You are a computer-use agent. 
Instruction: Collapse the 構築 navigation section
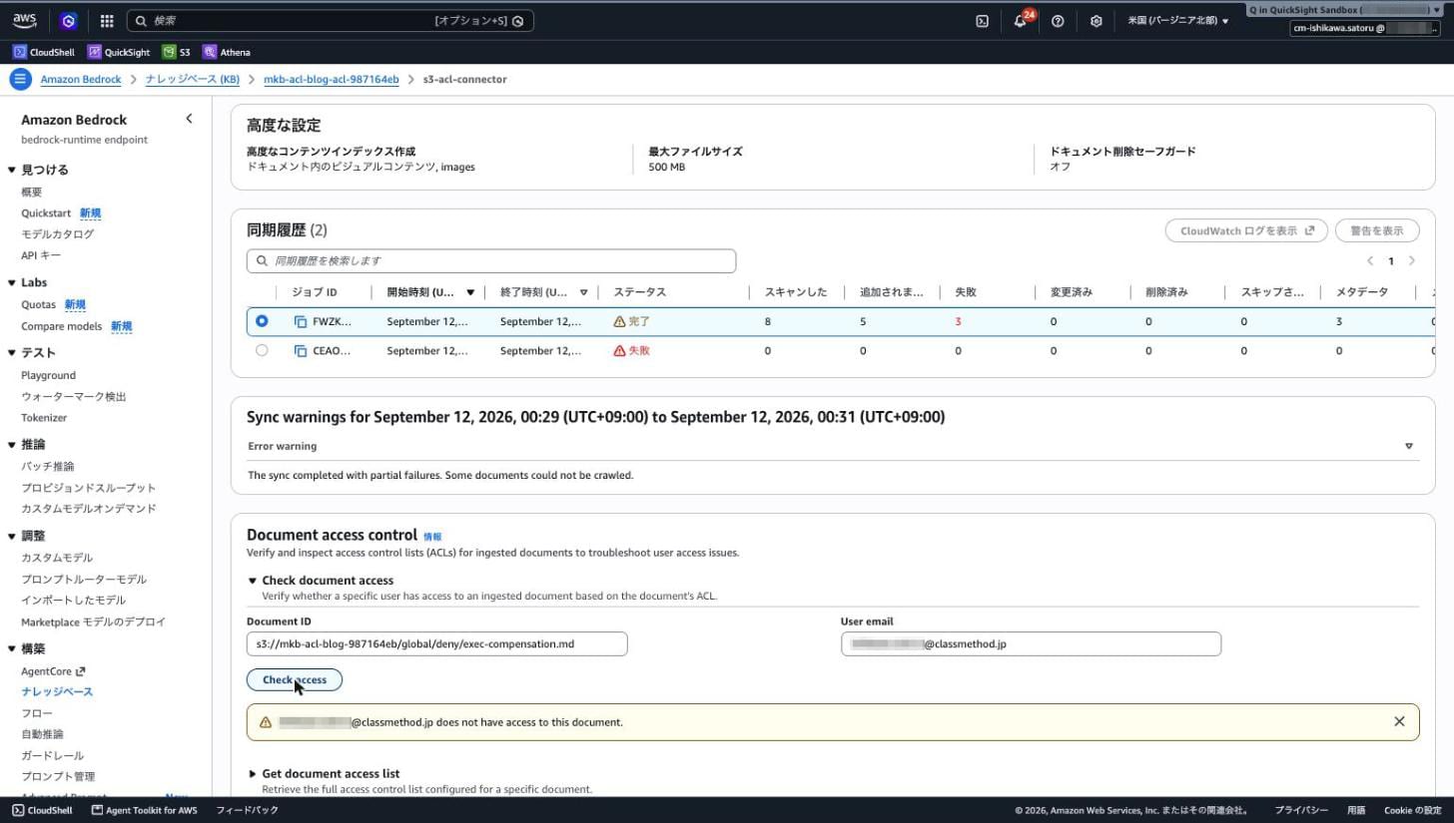(x=12, y=648)
